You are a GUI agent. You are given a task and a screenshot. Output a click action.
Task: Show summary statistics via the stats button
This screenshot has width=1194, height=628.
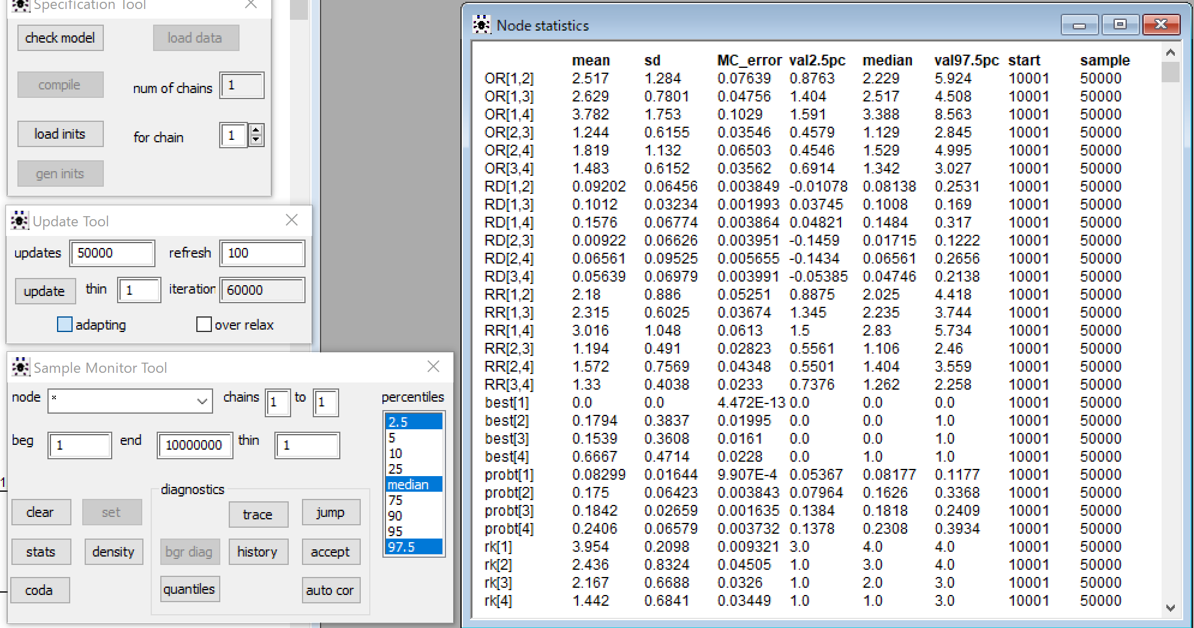click(x=41, y=551)
